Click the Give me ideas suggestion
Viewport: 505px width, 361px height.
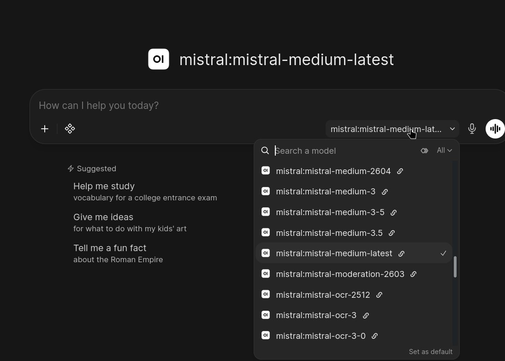coord(130,223)
